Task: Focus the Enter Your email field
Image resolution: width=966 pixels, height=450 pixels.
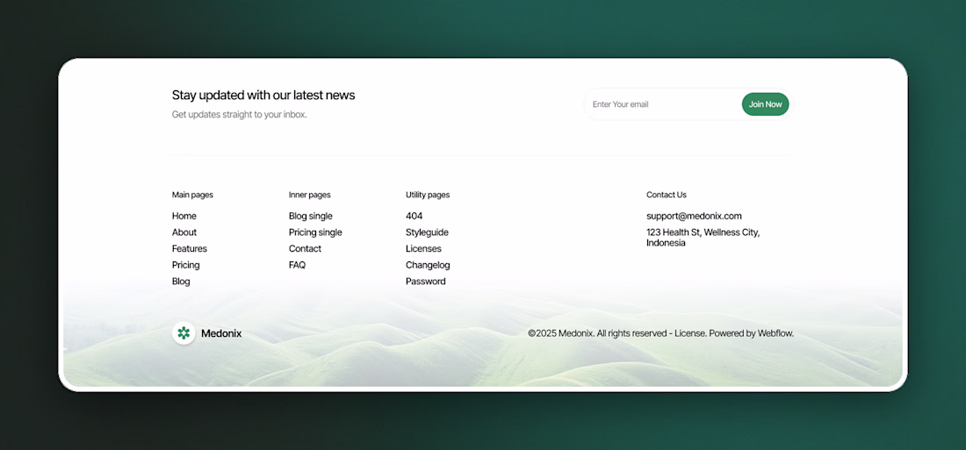Action: [x=663, y=104]
